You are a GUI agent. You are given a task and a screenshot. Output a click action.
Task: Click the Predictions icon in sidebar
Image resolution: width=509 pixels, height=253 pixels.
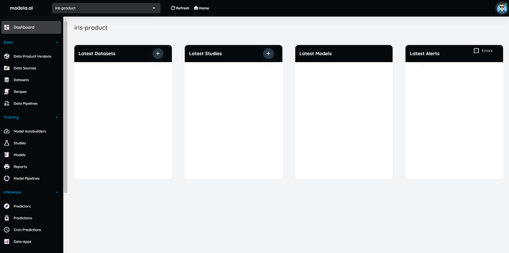click(x=7, y=218)
